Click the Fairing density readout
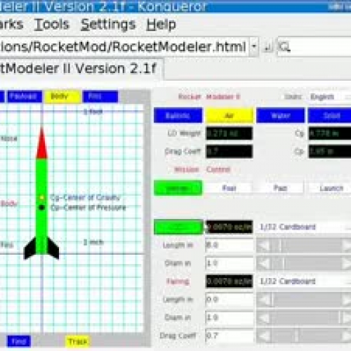Image resolution: width=351 pixels, height=351 pixels. click(230, 282)
